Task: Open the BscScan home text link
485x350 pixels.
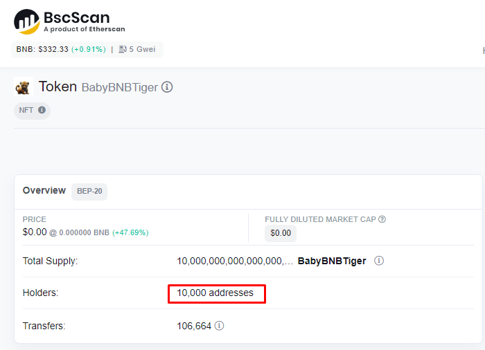Action: point(77,17)
